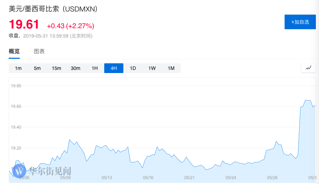319x184 pixels.
Task: Select the active 4H interval
Action: pos(114,68)
